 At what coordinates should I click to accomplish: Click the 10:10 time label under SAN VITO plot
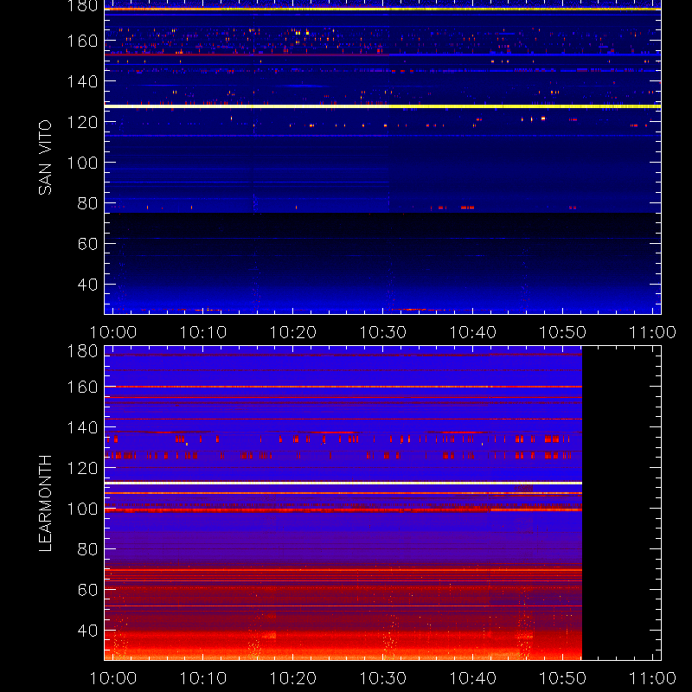203,332
